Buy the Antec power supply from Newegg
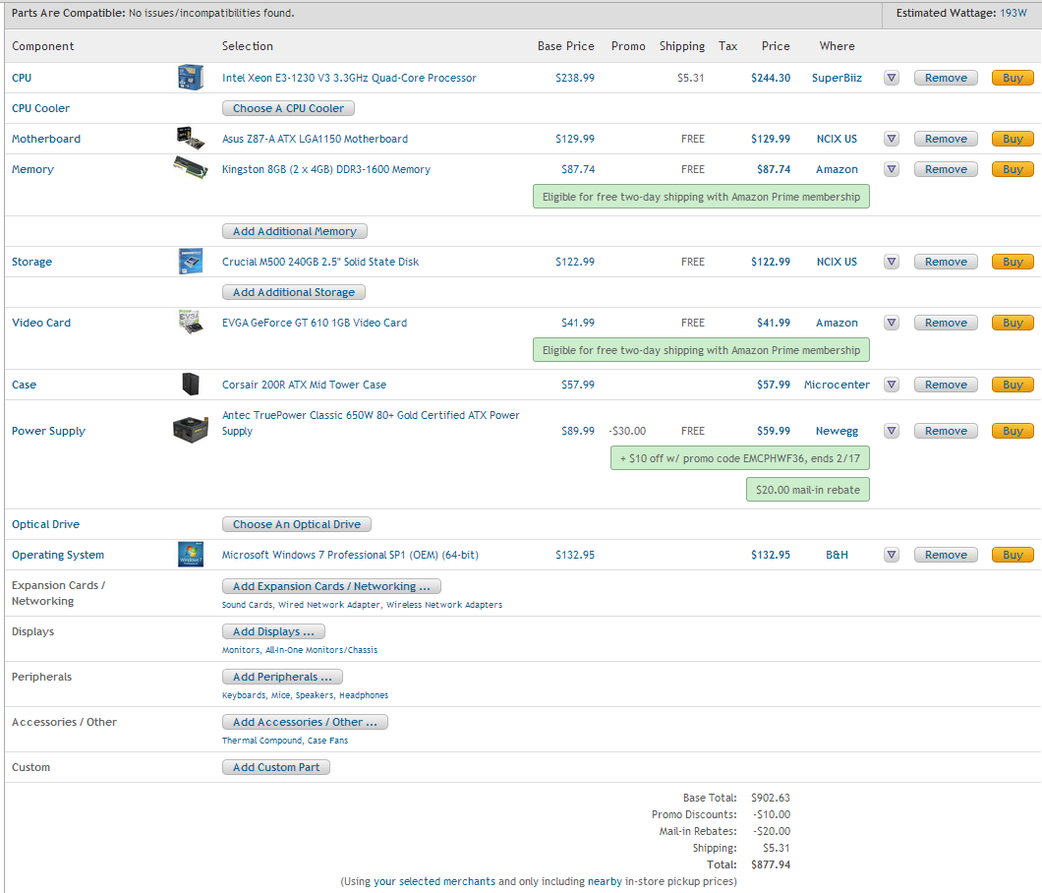 coord(1013,431)
